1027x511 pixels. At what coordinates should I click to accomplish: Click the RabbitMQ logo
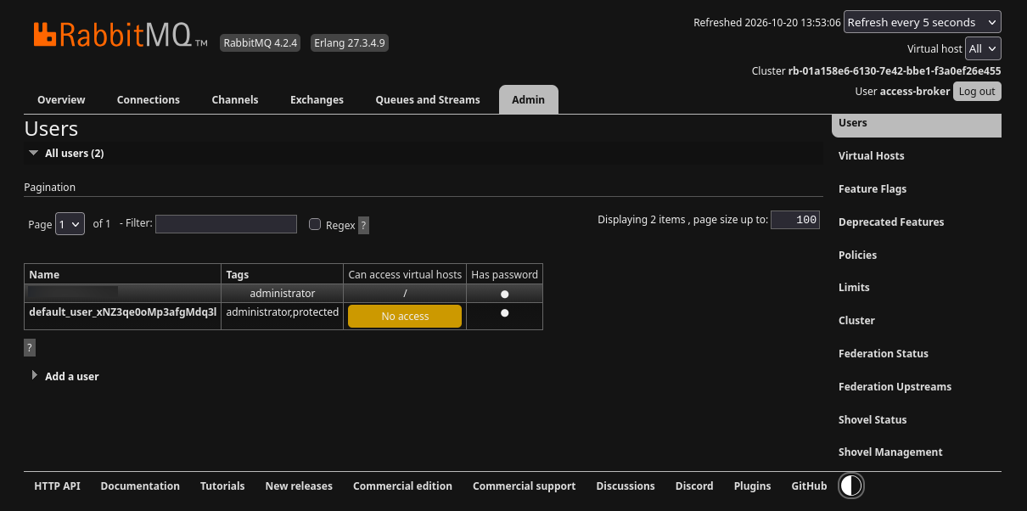point(121,34)
